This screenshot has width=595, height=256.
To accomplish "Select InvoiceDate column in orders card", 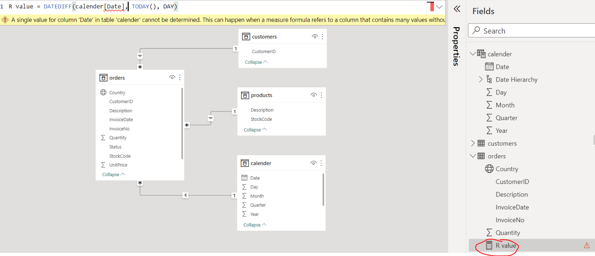I will pos(121,120).
